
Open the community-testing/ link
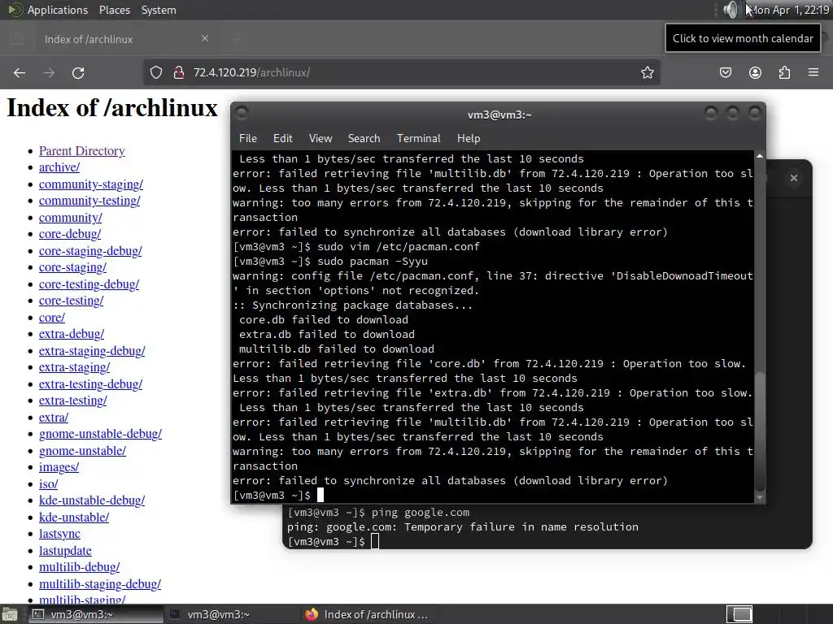tap(89, 201)
